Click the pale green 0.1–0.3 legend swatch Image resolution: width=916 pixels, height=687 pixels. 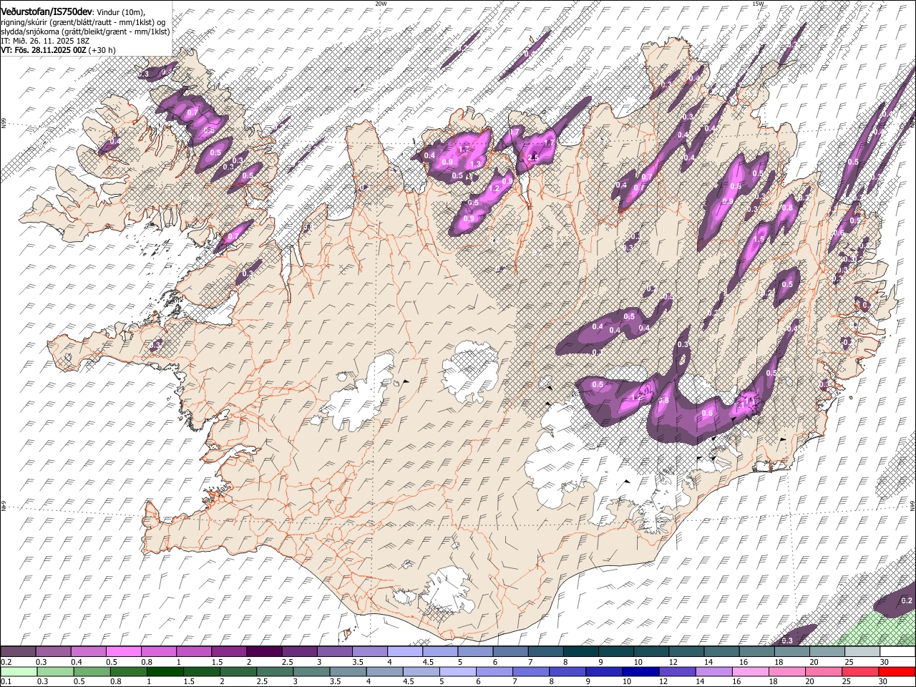18,672
